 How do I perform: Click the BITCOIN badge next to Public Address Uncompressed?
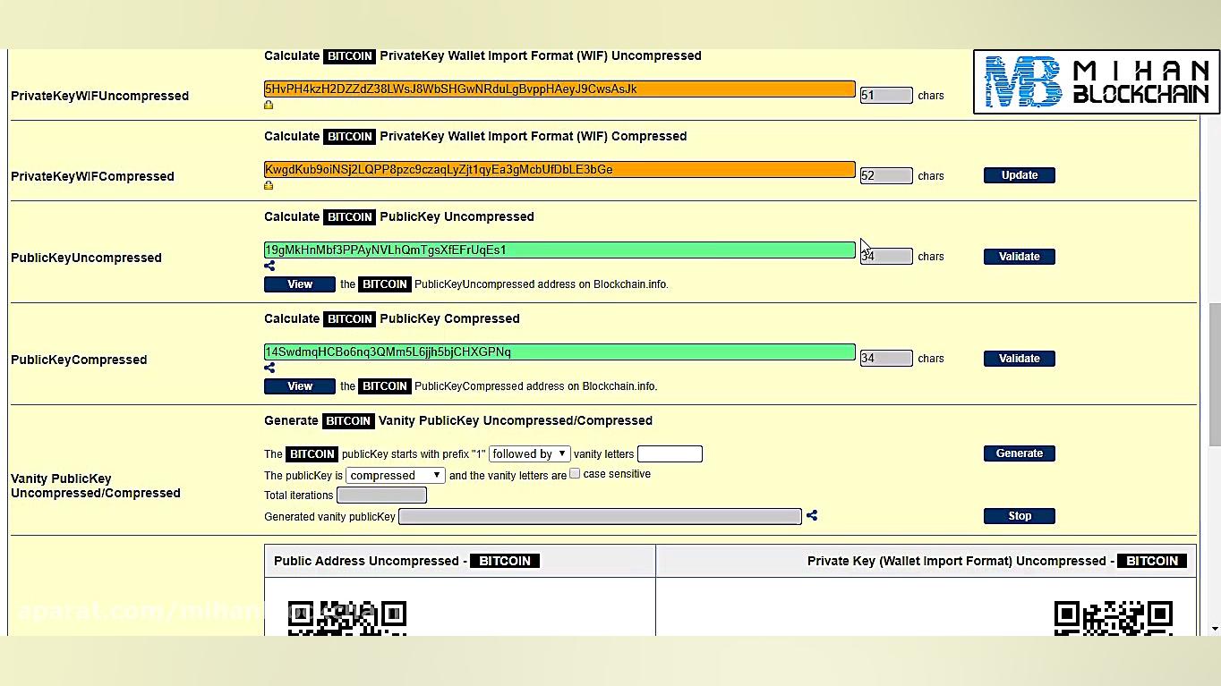[505, 561]
